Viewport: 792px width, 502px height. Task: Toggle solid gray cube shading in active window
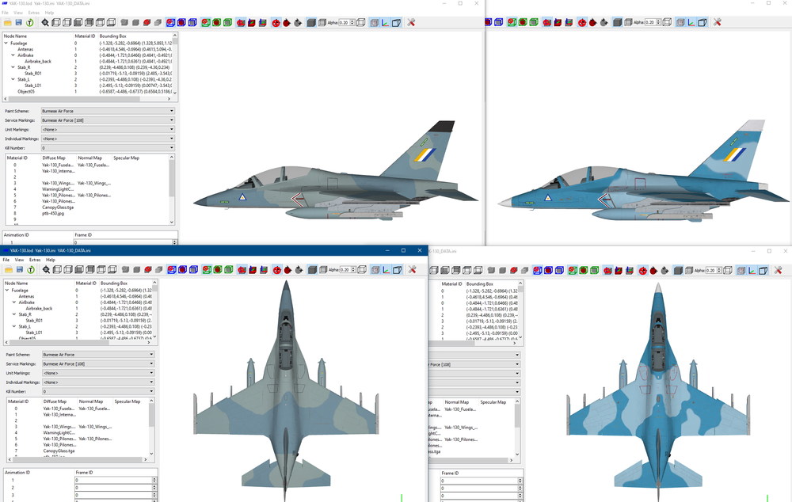coord(312,270)
